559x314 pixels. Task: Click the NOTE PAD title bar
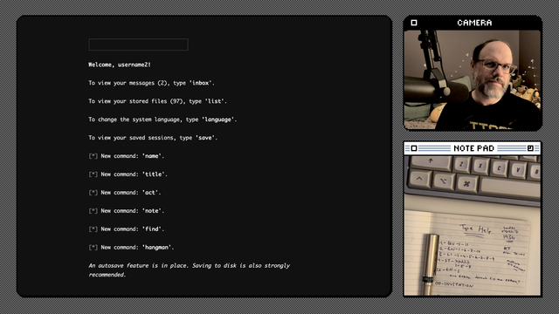pyautogui.click(x=473, y=148)
